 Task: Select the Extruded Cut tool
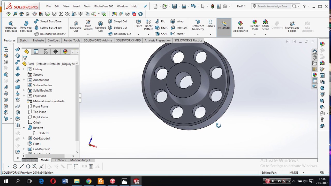click(x=76, y=27)
